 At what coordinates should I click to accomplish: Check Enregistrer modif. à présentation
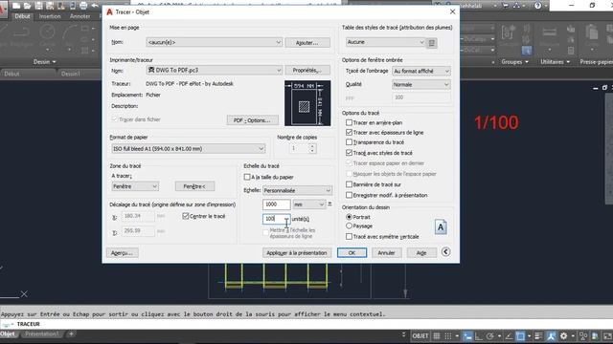click(349, 195)
